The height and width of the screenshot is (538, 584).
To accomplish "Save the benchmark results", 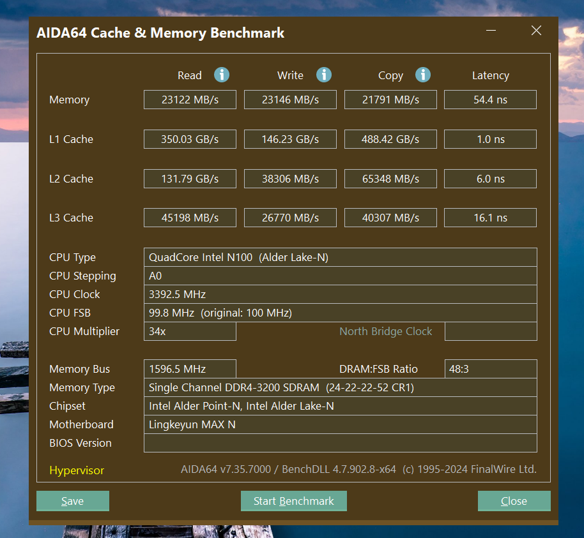I will [x=73, y=501].
